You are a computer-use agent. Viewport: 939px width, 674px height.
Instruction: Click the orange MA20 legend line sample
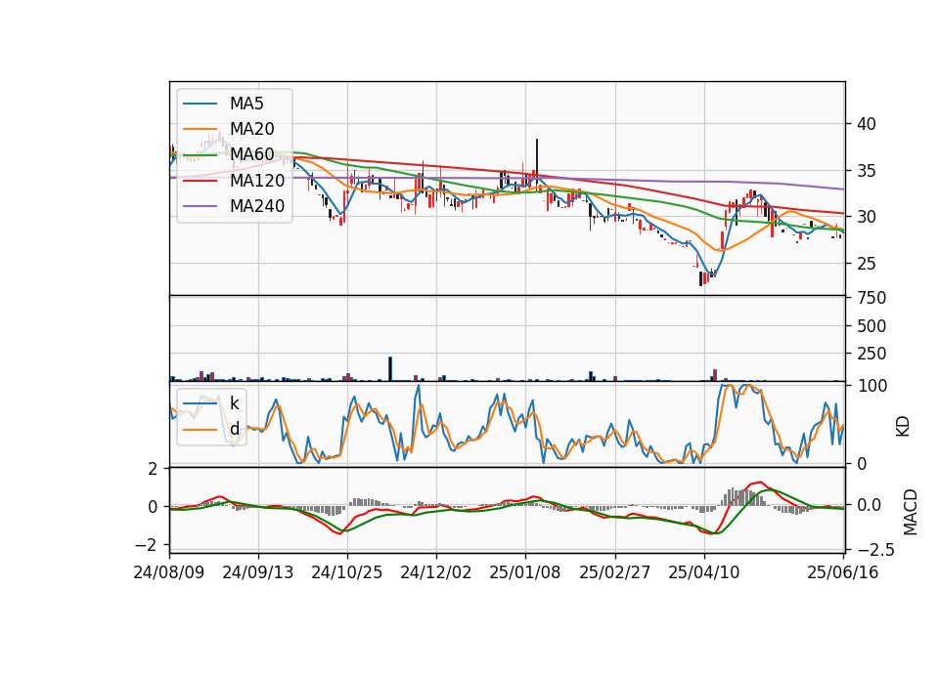pos(200,129)
